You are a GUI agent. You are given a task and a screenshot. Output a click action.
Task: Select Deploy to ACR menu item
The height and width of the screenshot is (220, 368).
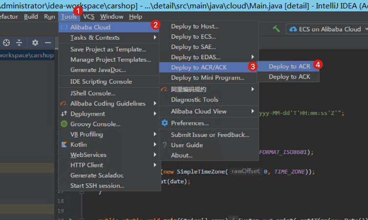[x=288, y=66]
